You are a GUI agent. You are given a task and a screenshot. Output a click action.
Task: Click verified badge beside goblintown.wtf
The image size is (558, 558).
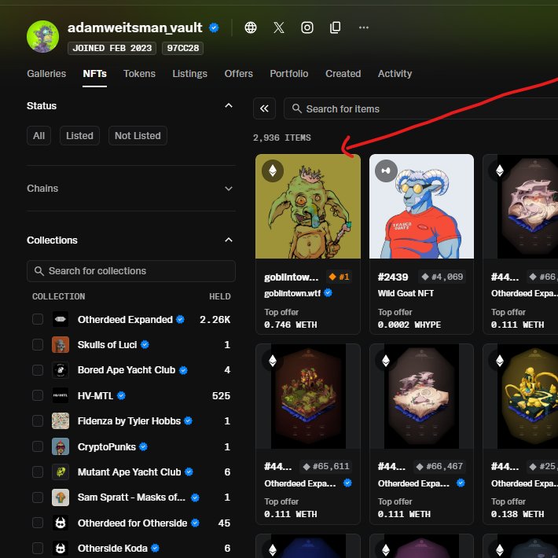tap(328, 292)
